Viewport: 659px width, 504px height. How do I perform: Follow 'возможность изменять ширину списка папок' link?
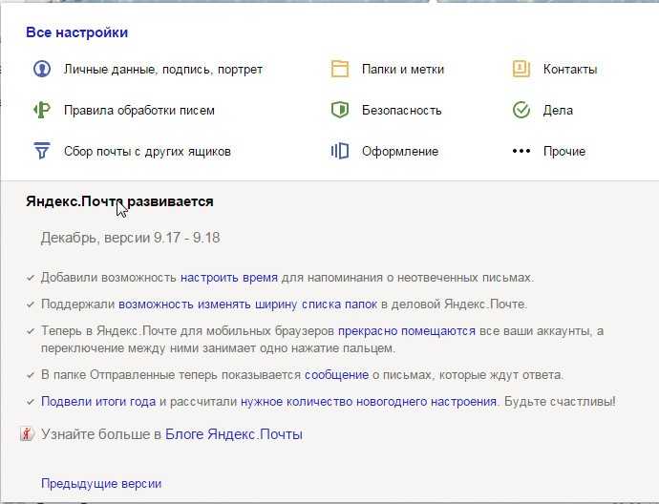(x=247, y=304)
